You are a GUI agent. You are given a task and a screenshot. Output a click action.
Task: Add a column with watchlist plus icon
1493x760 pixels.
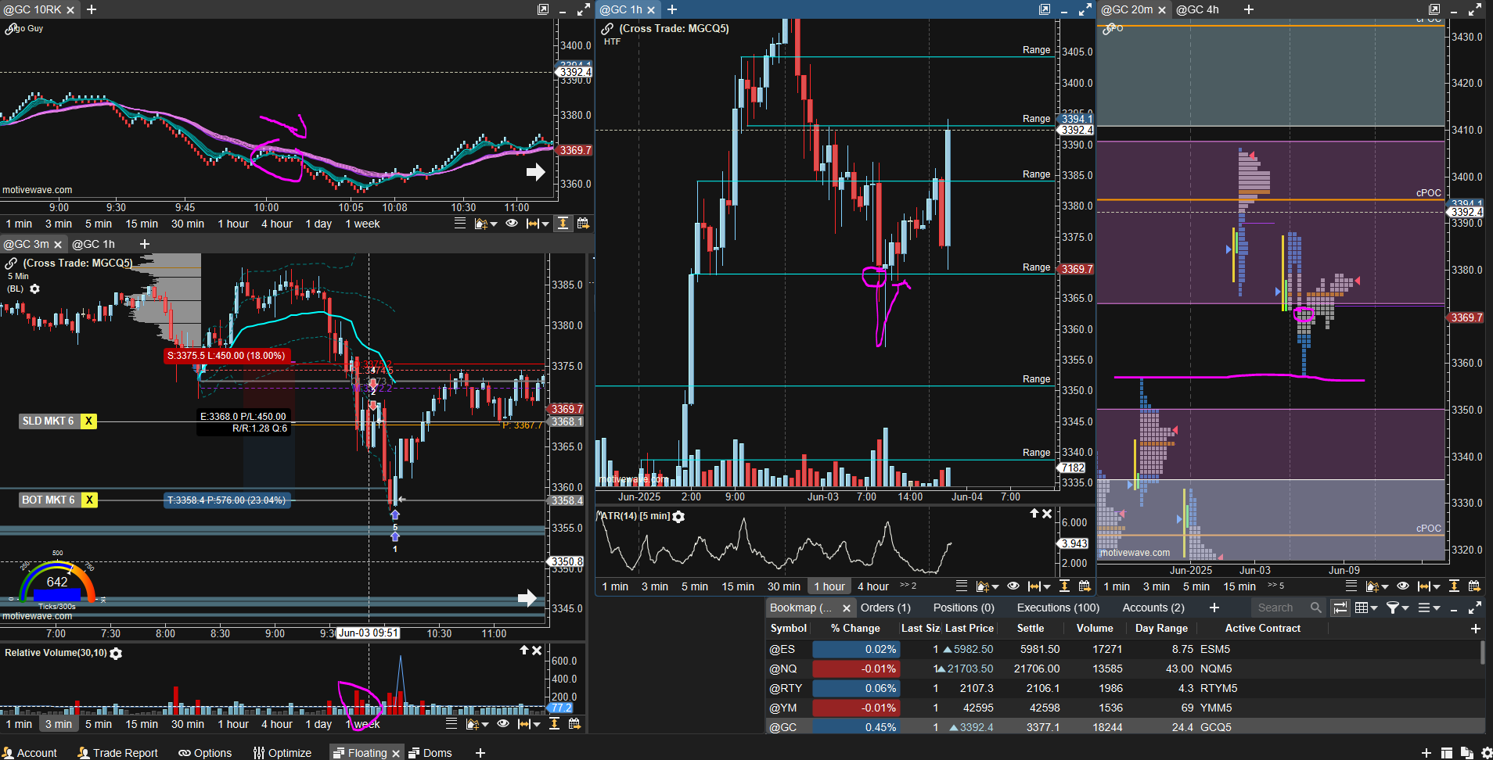pyautogui.click(x=1476, y=629)
